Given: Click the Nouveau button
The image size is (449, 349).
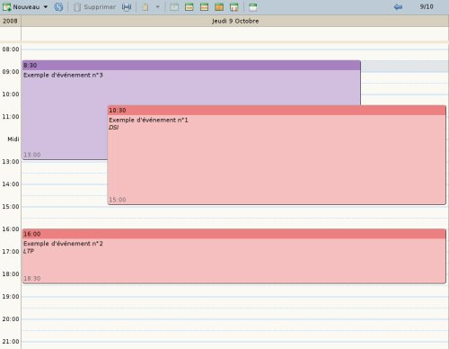Looking at the screenshot, I should pyautogui.click(x=21, y=7).
